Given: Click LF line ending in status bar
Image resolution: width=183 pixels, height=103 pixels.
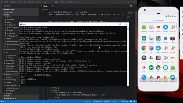Looking at the screenshot, I should coord(119,101).
